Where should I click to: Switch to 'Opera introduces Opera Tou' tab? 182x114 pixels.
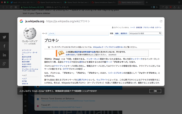[104, 2]
